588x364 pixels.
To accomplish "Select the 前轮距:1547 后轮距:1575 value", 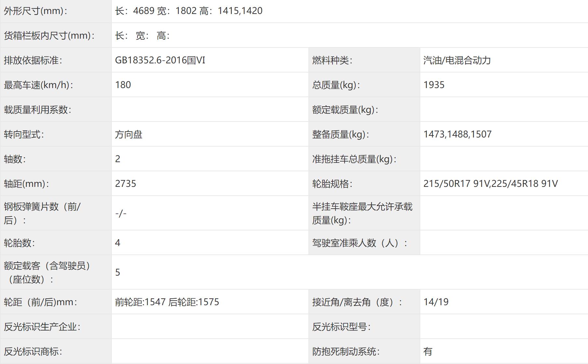I will coord(167,302).
